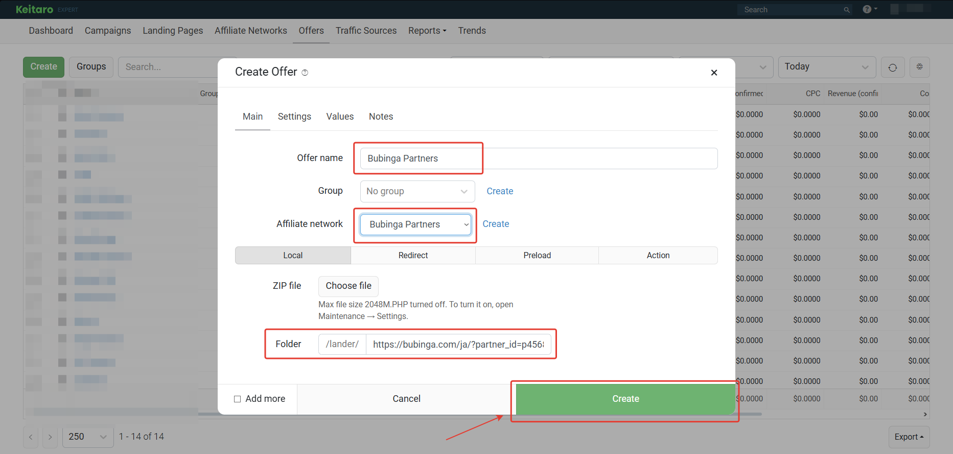Switch to the Settings tab
Image resolution: width=953 pixels, height=454 pixels.
coord(294,117)
